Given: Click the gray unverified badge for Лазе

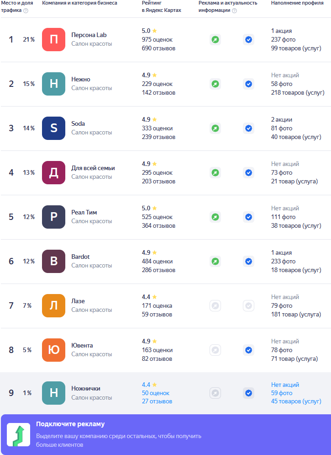Looking at the screenshot, I should pyautogui.click(x=248, y=306).
